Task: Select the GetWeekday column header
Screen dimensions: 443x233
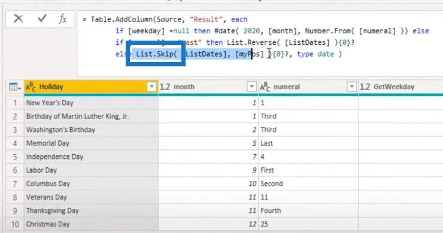Action: [400, 87]
